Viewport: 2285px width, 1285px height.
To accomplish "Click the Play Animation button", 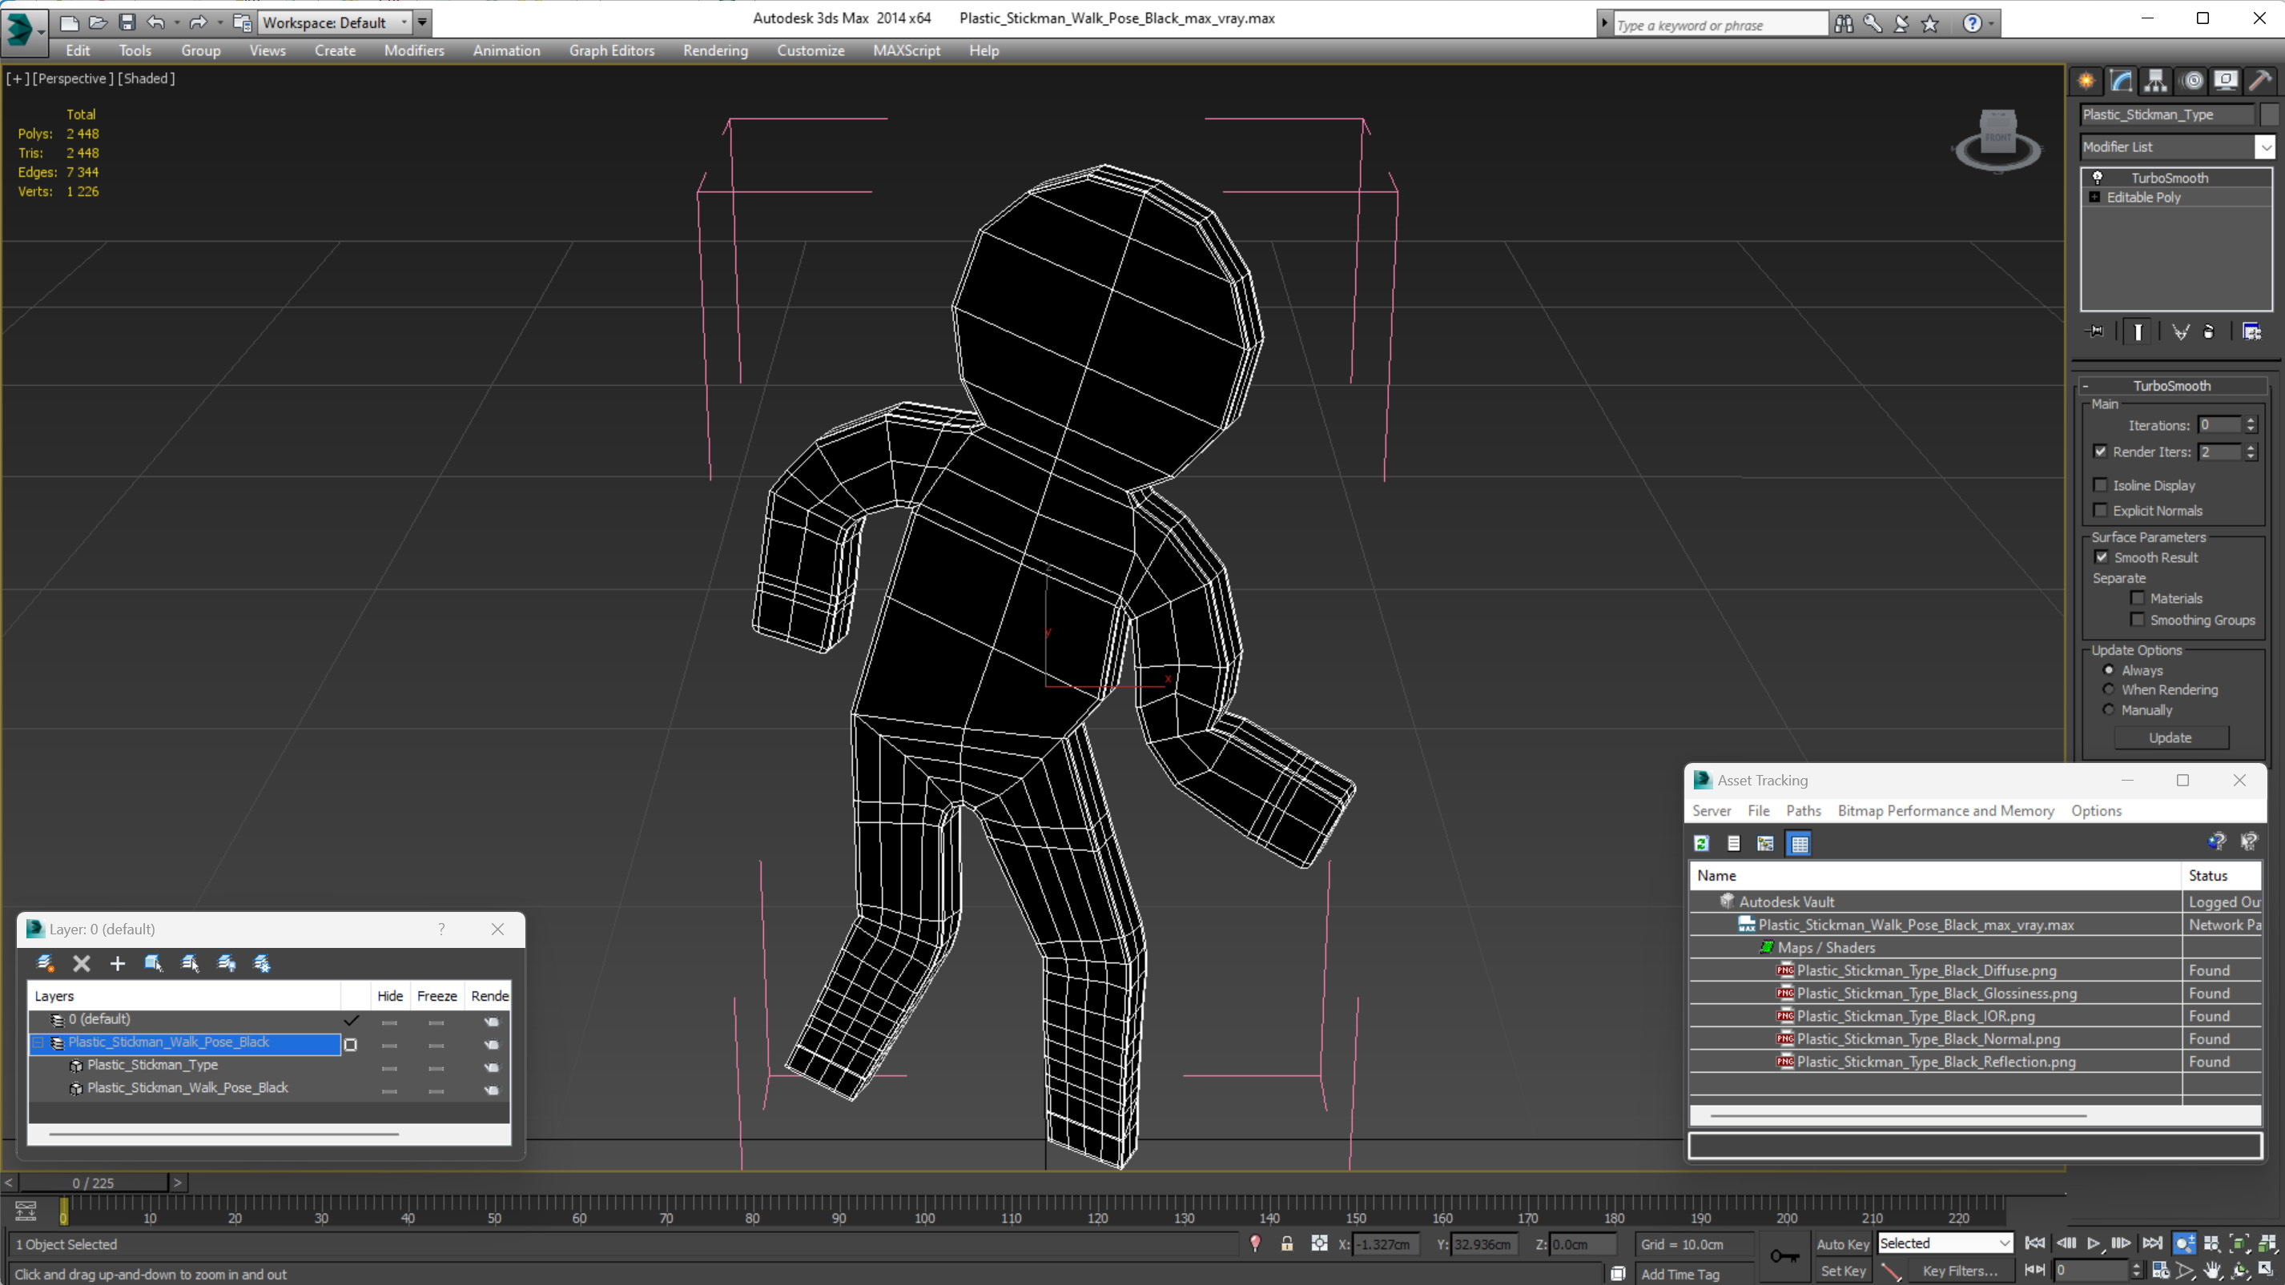I will coord(2094,1243).
